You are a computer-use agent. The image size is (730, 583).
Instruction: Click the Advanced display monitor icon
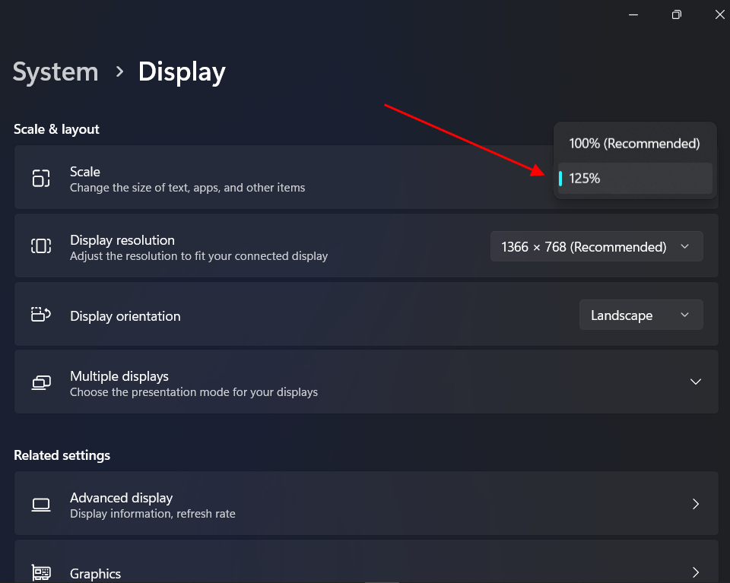40,503
